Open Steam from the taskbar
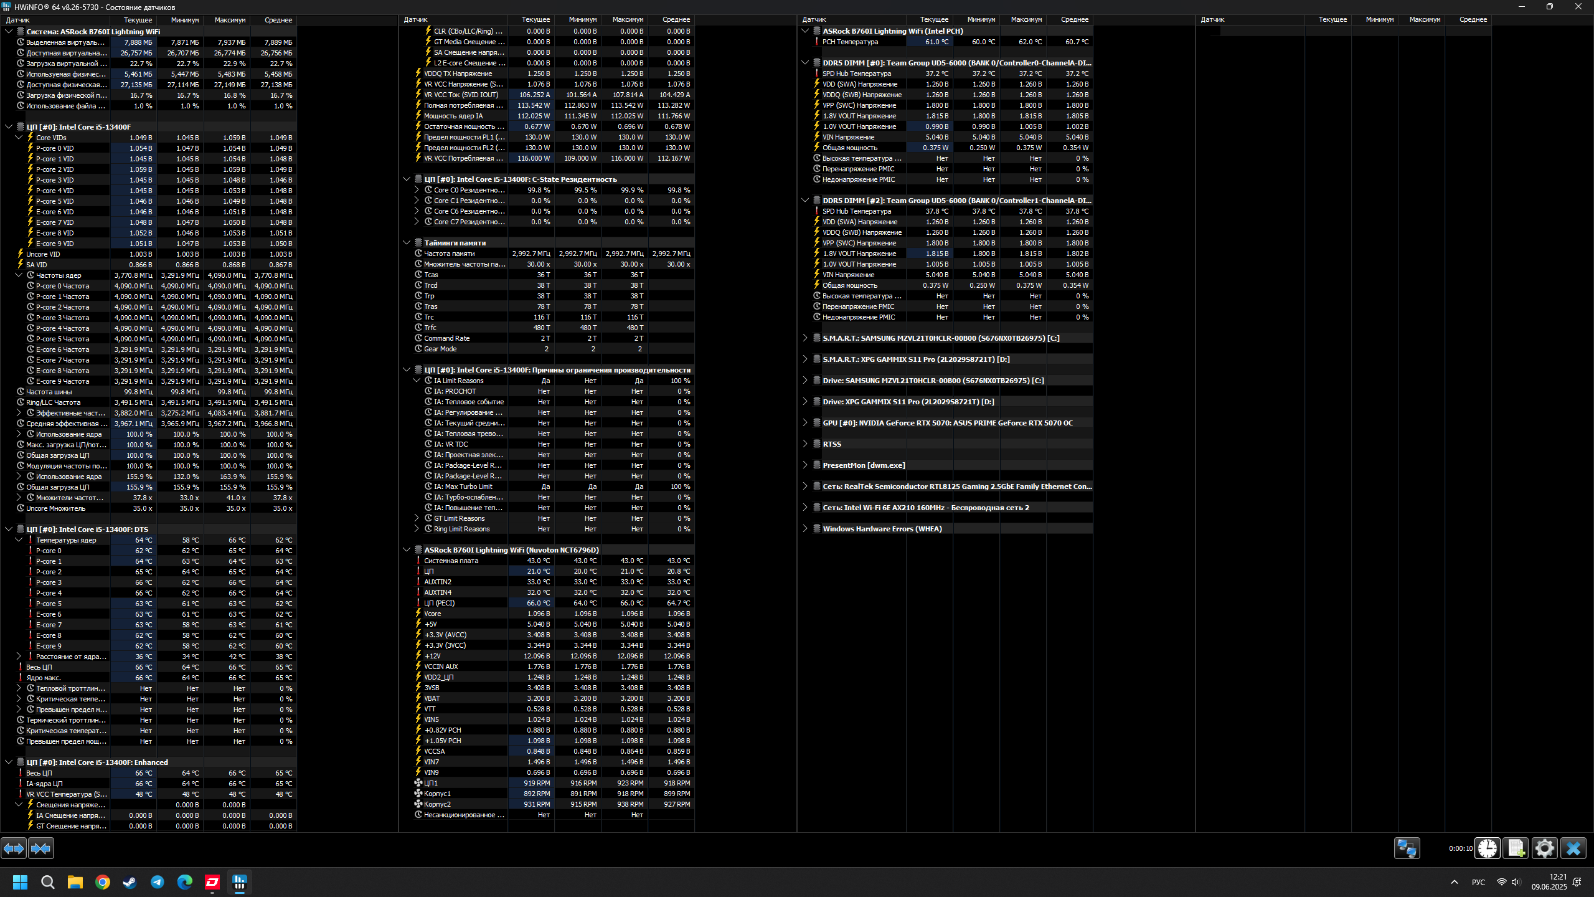 click(x=130, y=882)
